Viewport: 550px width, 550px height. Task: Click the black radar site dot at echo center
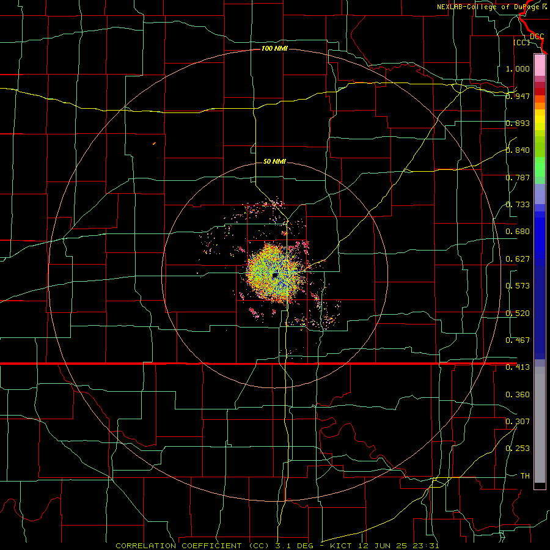tap(275, 276)
